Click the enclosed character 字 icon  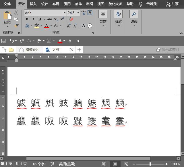tap(90, 26)
